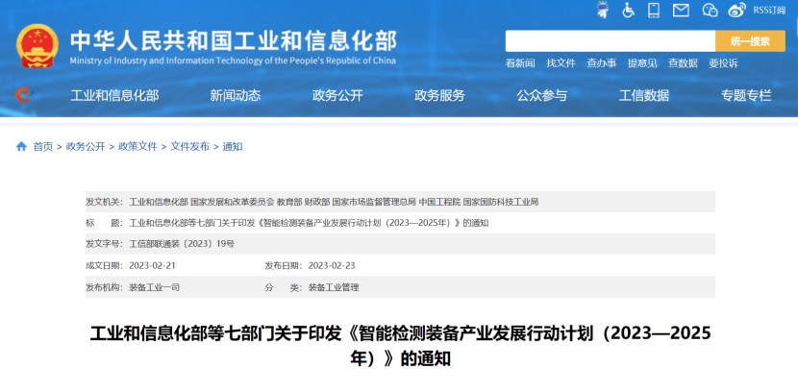Viewport: 798px width, 392px height.
Task: Click the envelope mail icon
Action: pos(681,11)
